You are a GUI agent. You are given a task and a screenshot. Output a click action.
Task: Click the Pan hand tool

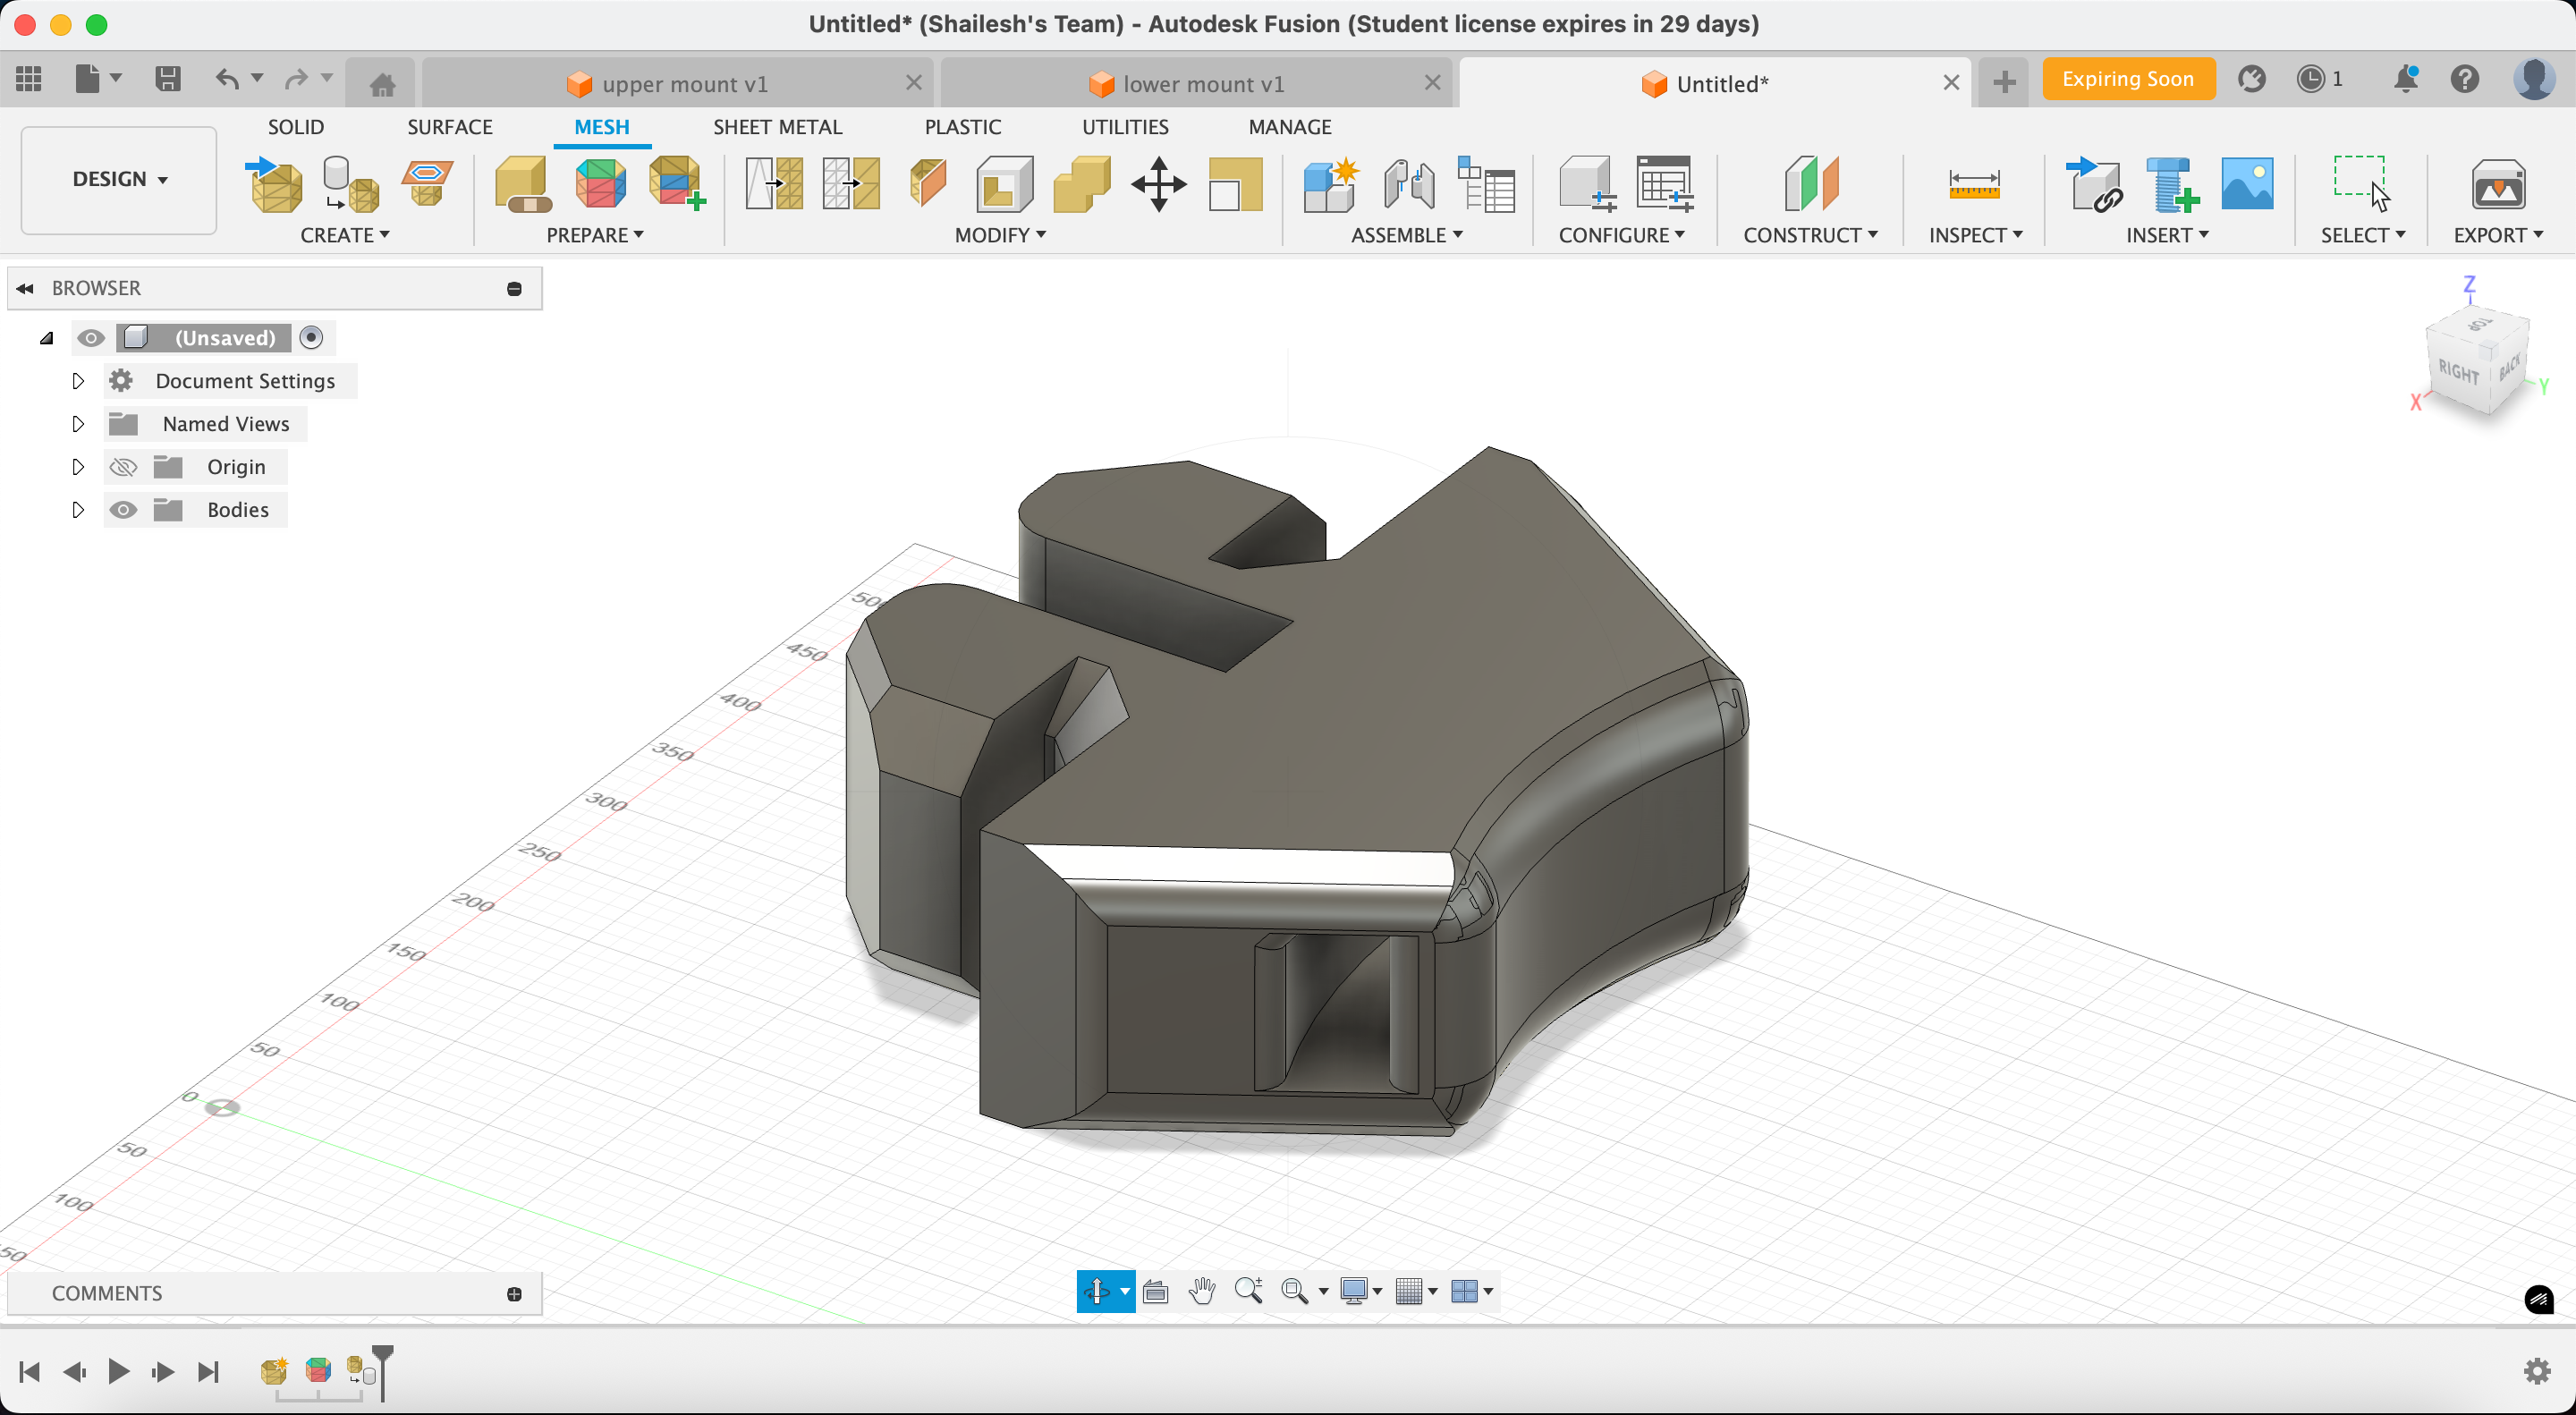click(1201, 1291)
